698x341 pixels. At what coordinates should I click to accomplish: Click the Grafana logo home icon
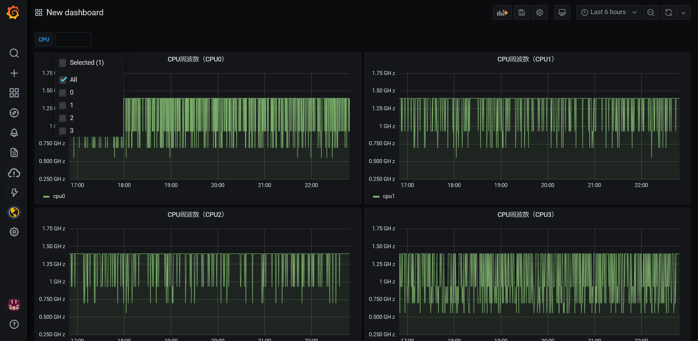pyautogui.click(x=13, y=12)
